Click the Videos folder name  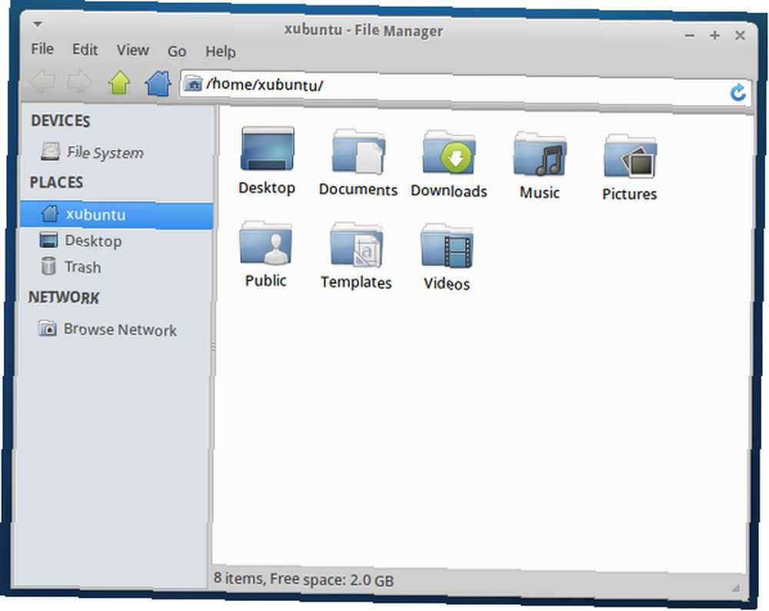coord(447,284)
